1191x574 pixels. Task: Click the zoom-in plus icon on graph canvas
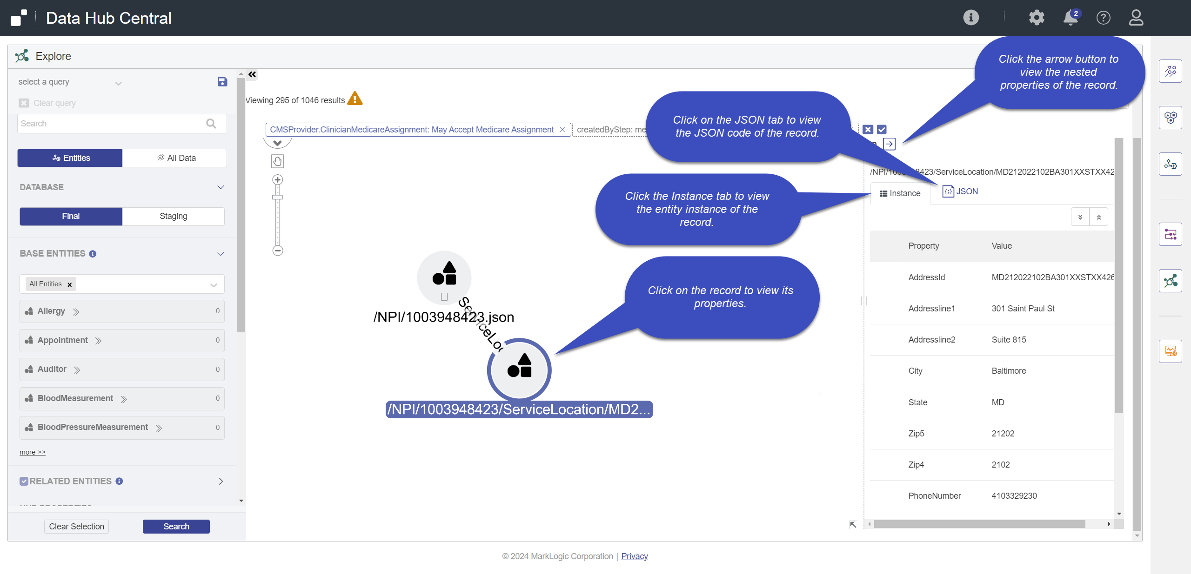click(x=277, y=179)
